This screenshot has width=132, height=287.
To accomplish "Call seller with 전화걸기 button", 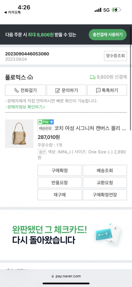I will click(25, 90).
